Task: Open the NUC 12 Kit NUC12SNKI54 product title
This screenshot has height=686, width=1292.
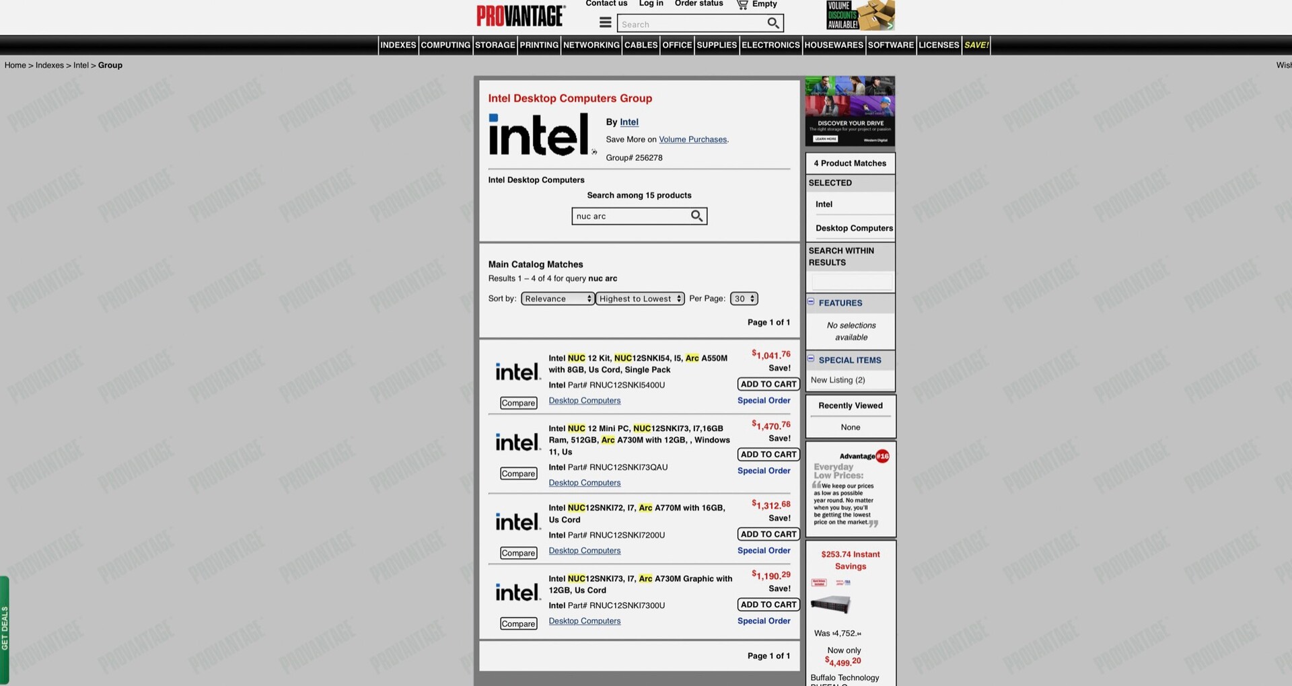Action: (638, 364)
